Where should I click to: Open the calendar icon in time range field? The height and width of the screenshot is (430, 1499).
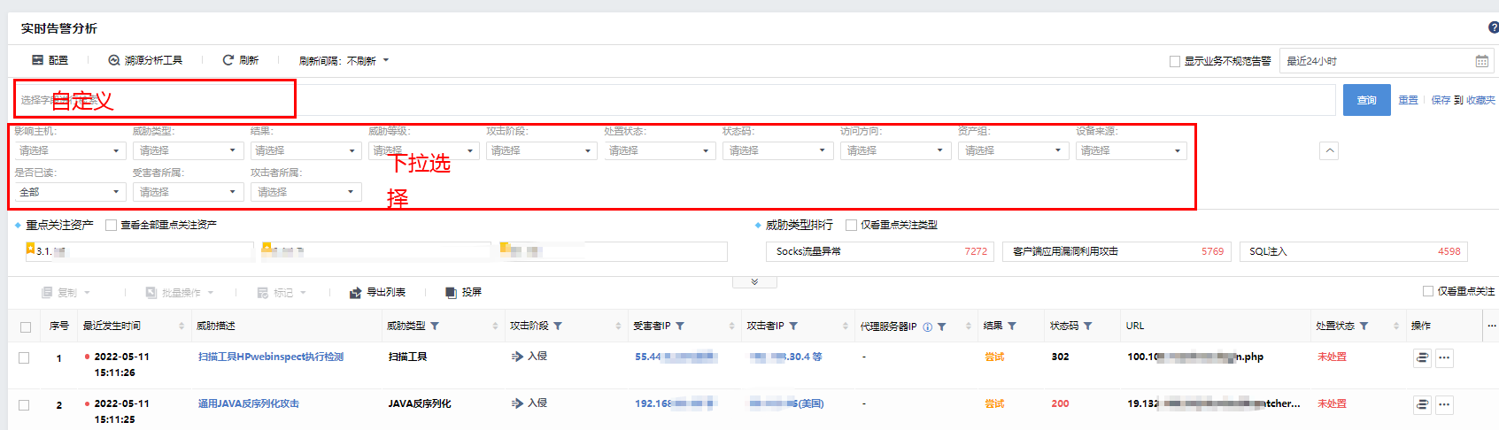tap(1481, 61)
